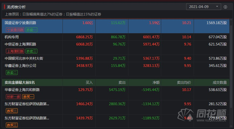Click the 866.78万 sell amount
The height and width of the screenshot is (129, 234).
click(118, 37)
